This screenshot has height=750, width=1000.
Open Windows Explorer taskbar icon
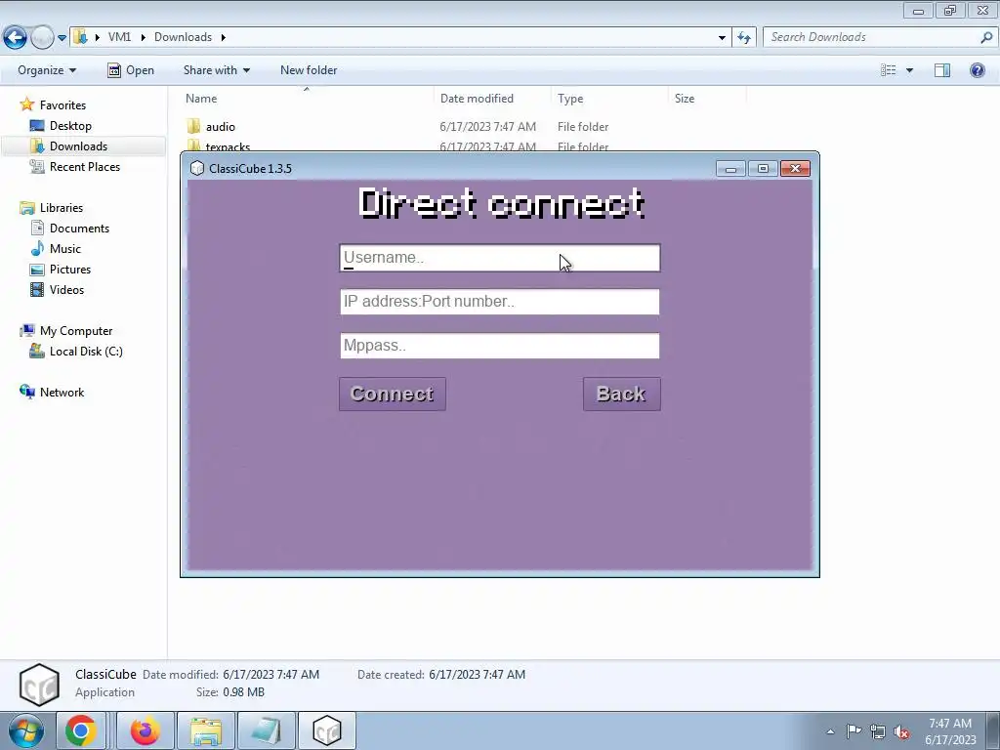pyautogui.click(x=206, y=730)
